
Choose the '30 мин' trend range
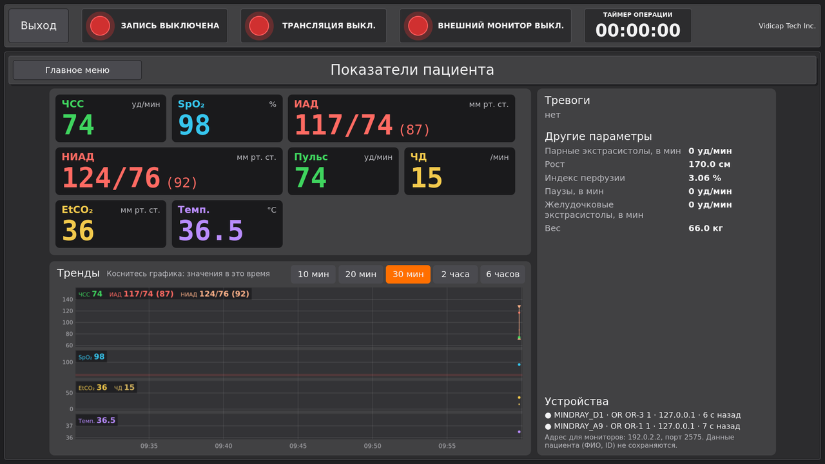[x=408, y=275]
